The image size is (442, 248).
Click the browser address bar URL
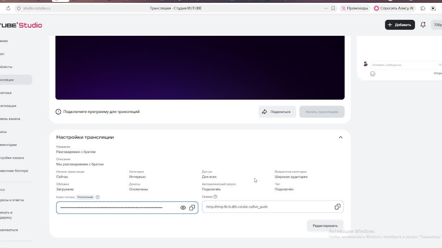[x=37, y=8]
